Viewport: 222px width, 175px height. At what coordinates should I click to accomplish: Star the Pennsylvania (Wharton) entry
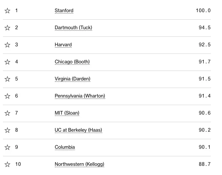7,96
